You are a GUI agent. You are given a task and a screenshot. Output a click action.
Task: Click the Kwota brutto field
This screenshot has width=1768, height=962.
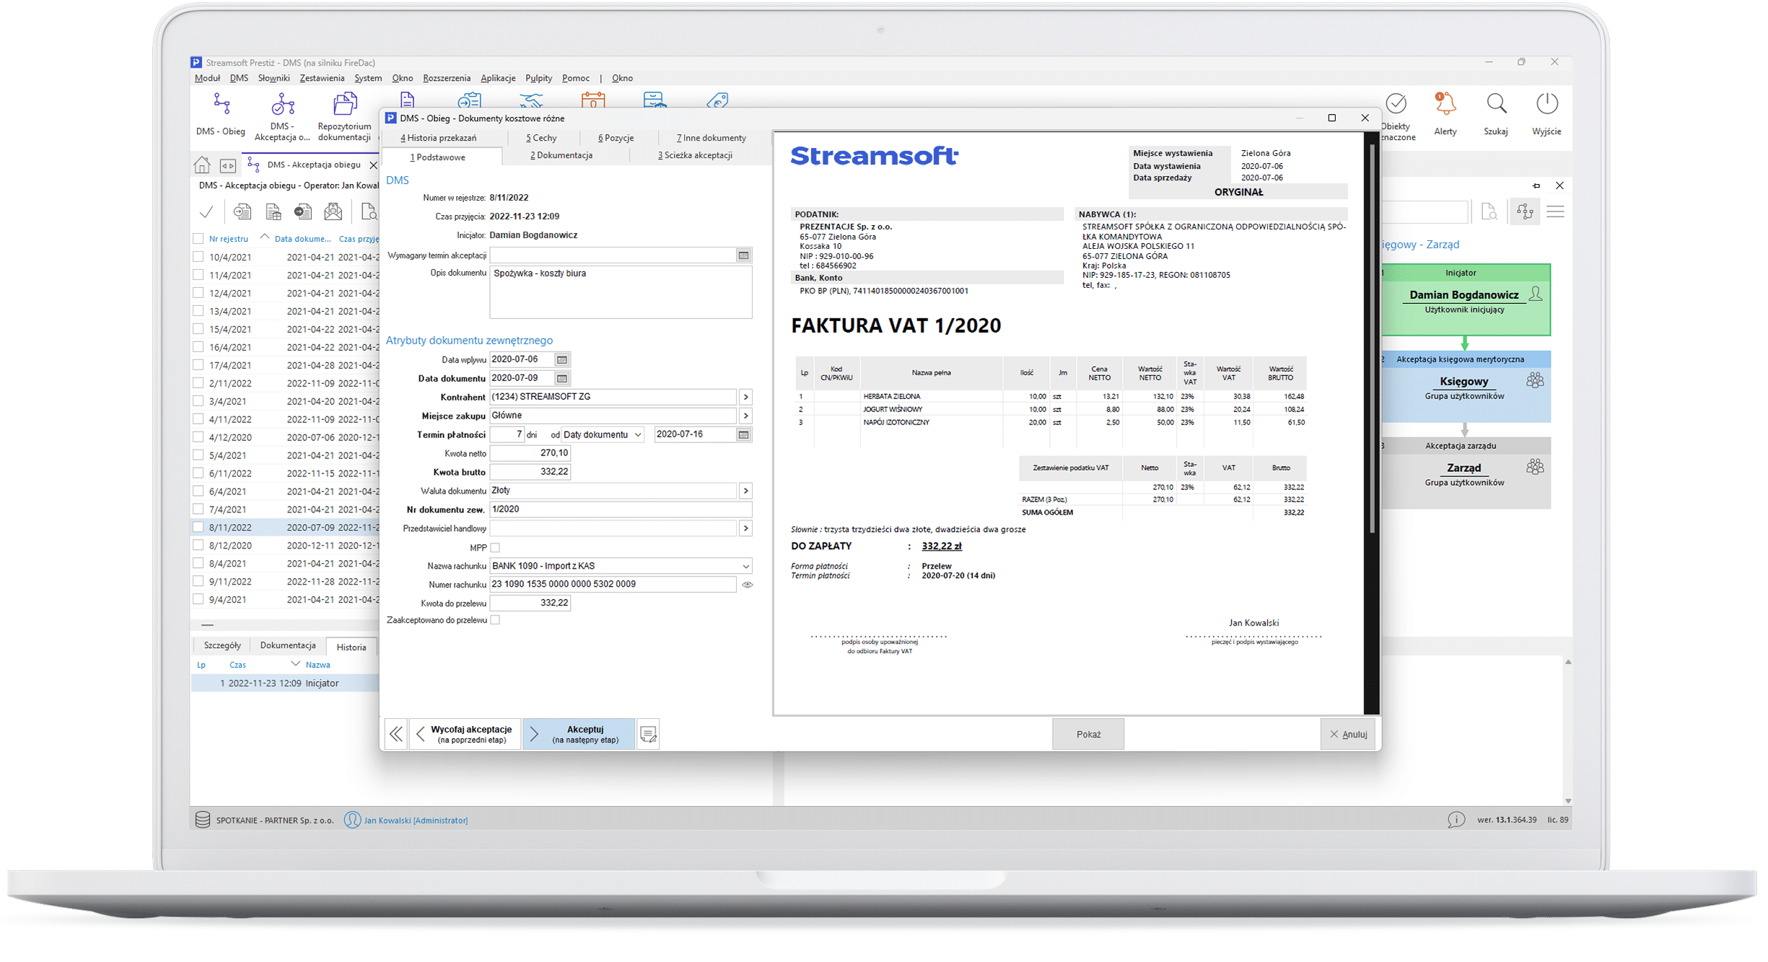point(530,472)
